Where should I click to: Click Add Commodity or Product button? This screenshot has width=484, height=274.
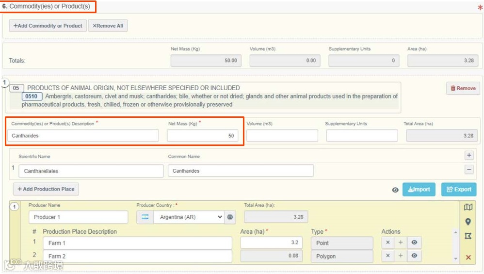pyautogui.click(x=48, y=26)
